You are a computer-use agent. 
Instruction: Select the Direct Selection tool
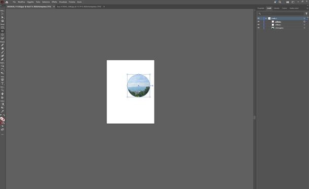click(x=3, y=18)
